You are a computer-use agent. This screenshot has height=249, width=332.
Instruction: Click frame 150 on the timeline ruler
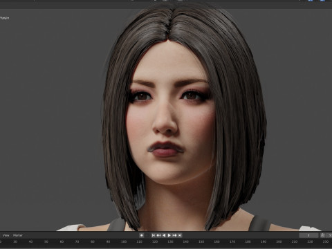point(201,241)
